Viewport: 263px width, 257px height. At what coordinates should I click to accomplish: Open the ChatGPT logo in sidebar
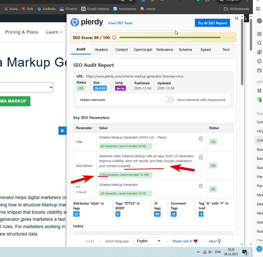(x=259, y=21)
